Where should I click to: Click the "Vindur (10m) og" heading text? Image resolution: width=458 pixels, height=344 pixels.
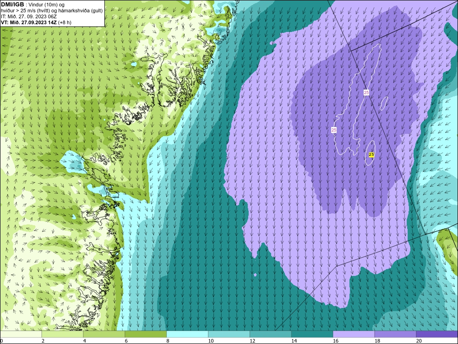click(x=46, y=5)
